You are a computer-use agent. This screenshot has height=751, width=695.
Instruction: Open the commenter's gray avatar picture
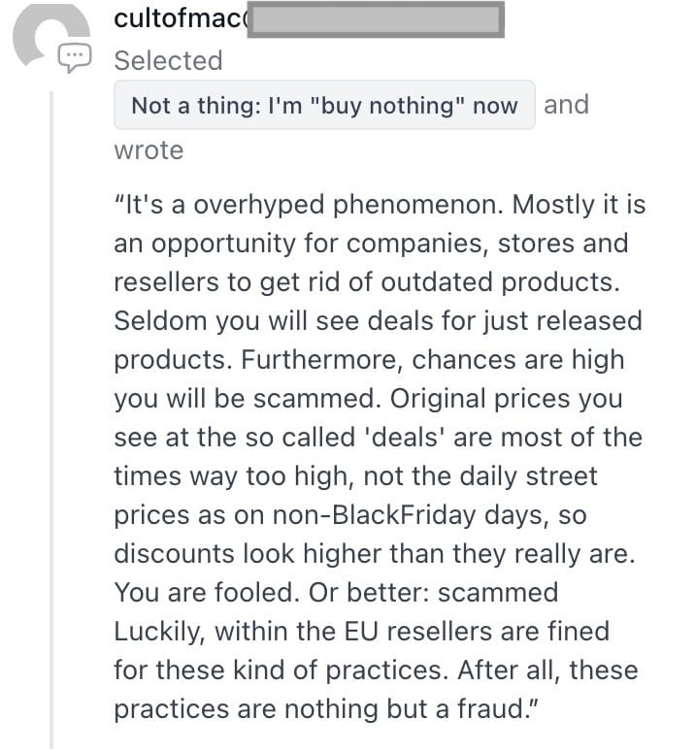(50, 35)
